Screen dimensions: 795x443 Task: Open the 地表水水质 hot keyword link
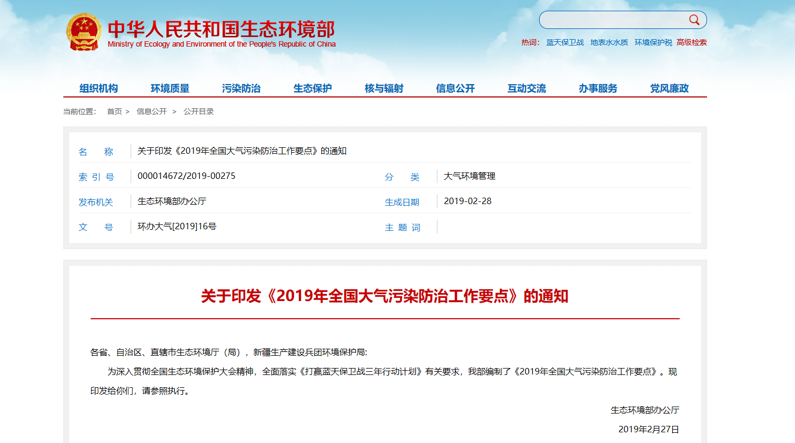(609, 42)
